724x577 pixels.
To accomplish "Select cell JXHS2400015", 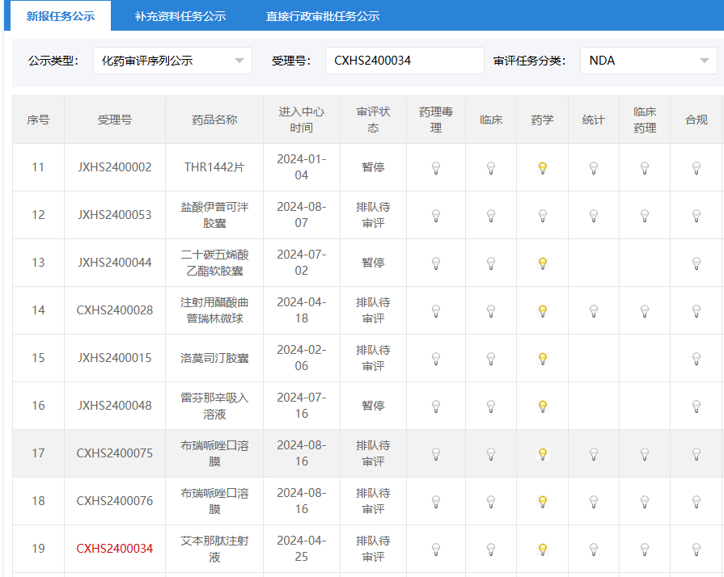I will 115,357.
